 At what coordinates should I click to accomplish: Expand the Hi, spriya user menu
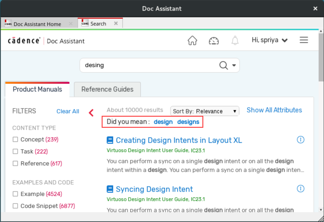pos(269,40)
